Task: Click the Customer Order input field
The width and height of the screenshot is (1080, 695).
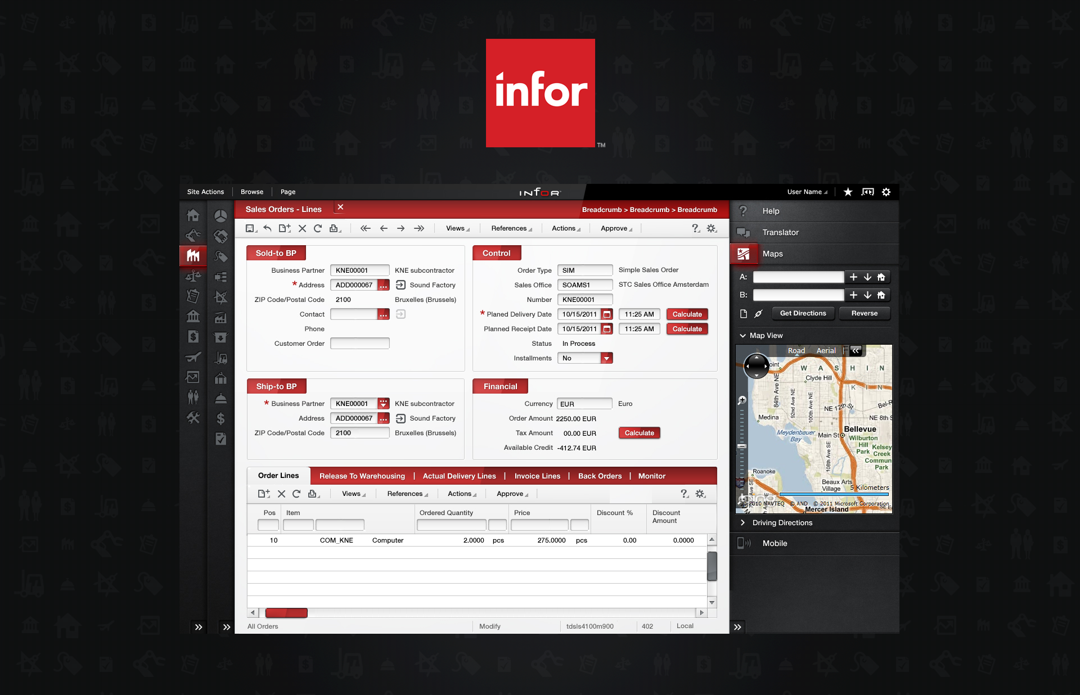Action: (x=360, y=344)
